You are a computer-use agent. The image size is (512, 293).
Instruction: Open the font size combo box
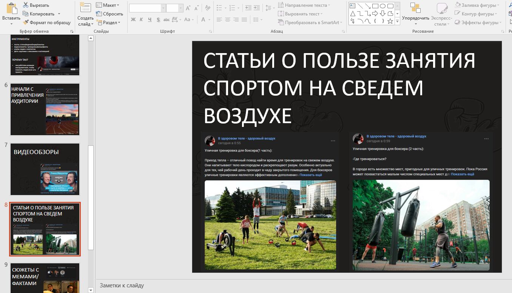[x=174, y=8]
